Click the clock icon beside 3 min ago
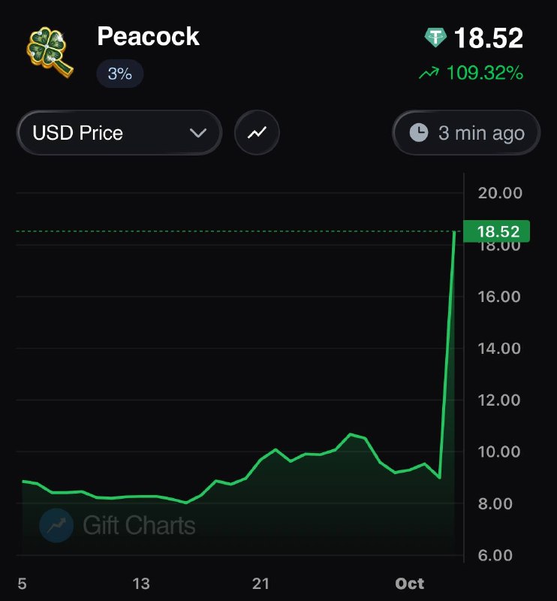Image resolution: width=557 pixels, height=601 pixels. coord(419,133)
